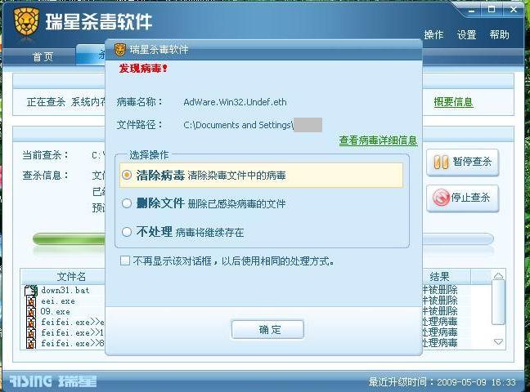Click the down31.bat file icon

tap(31, 291)
